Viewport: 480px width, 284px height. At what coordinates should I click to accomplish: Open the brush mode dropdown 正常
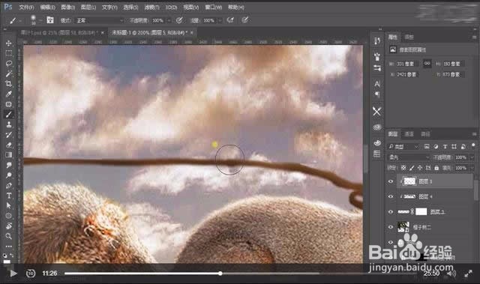point(100,20)
